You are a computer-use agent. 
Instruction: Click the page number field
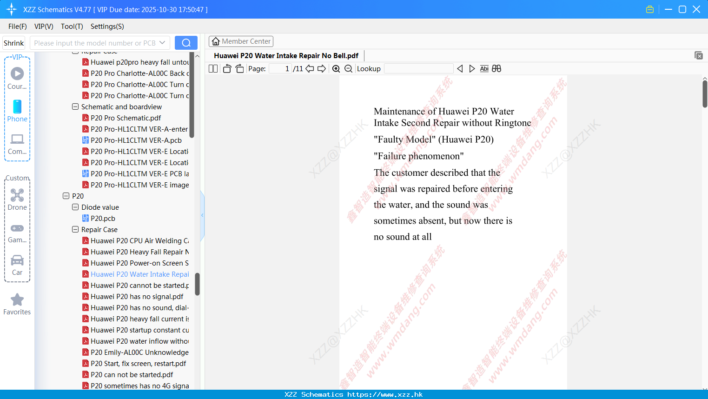pos(280,69)
